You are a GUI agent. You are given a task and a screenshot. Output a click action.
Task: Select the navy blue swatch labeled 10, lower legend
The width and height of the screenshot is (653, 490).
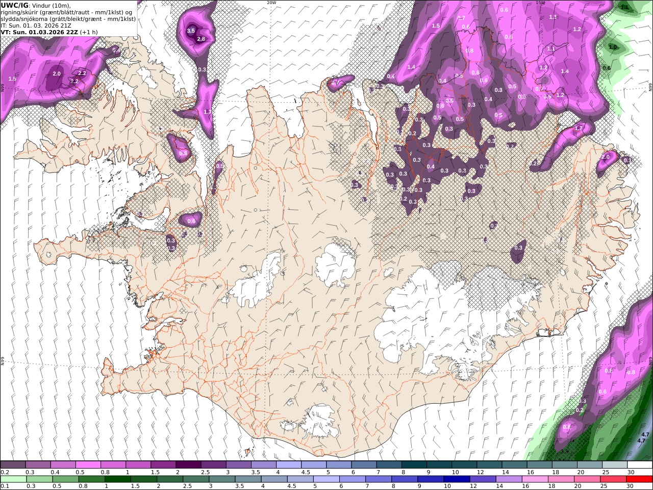click(x=456, y=479)
